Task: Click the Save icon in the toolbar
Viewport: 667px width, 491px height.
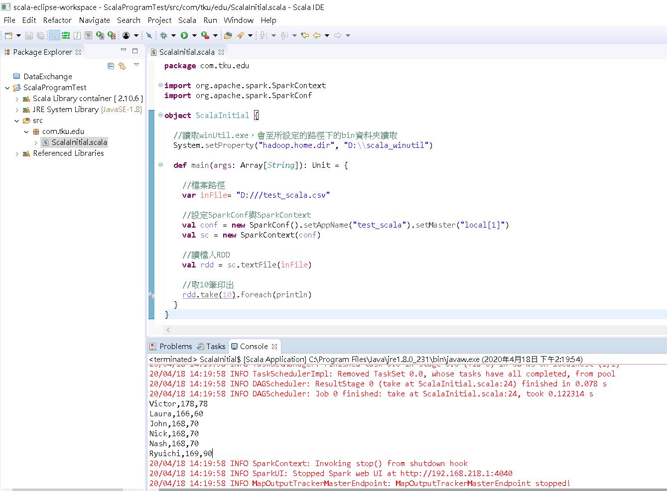Action: click(29, 35)
